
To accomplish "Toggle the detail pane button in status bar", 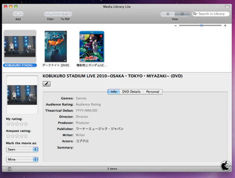I will coord(9,169).
